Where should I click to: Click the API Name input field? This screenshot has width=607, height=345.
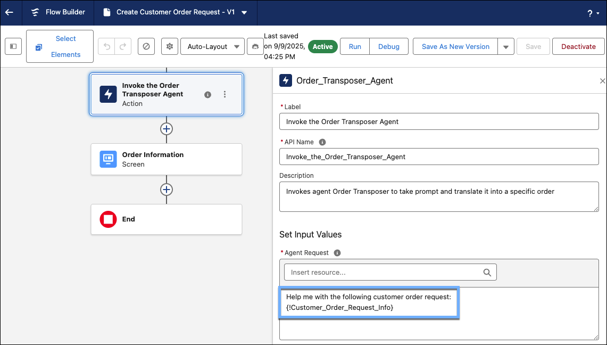pyautogui.click(x=439, y=157)
